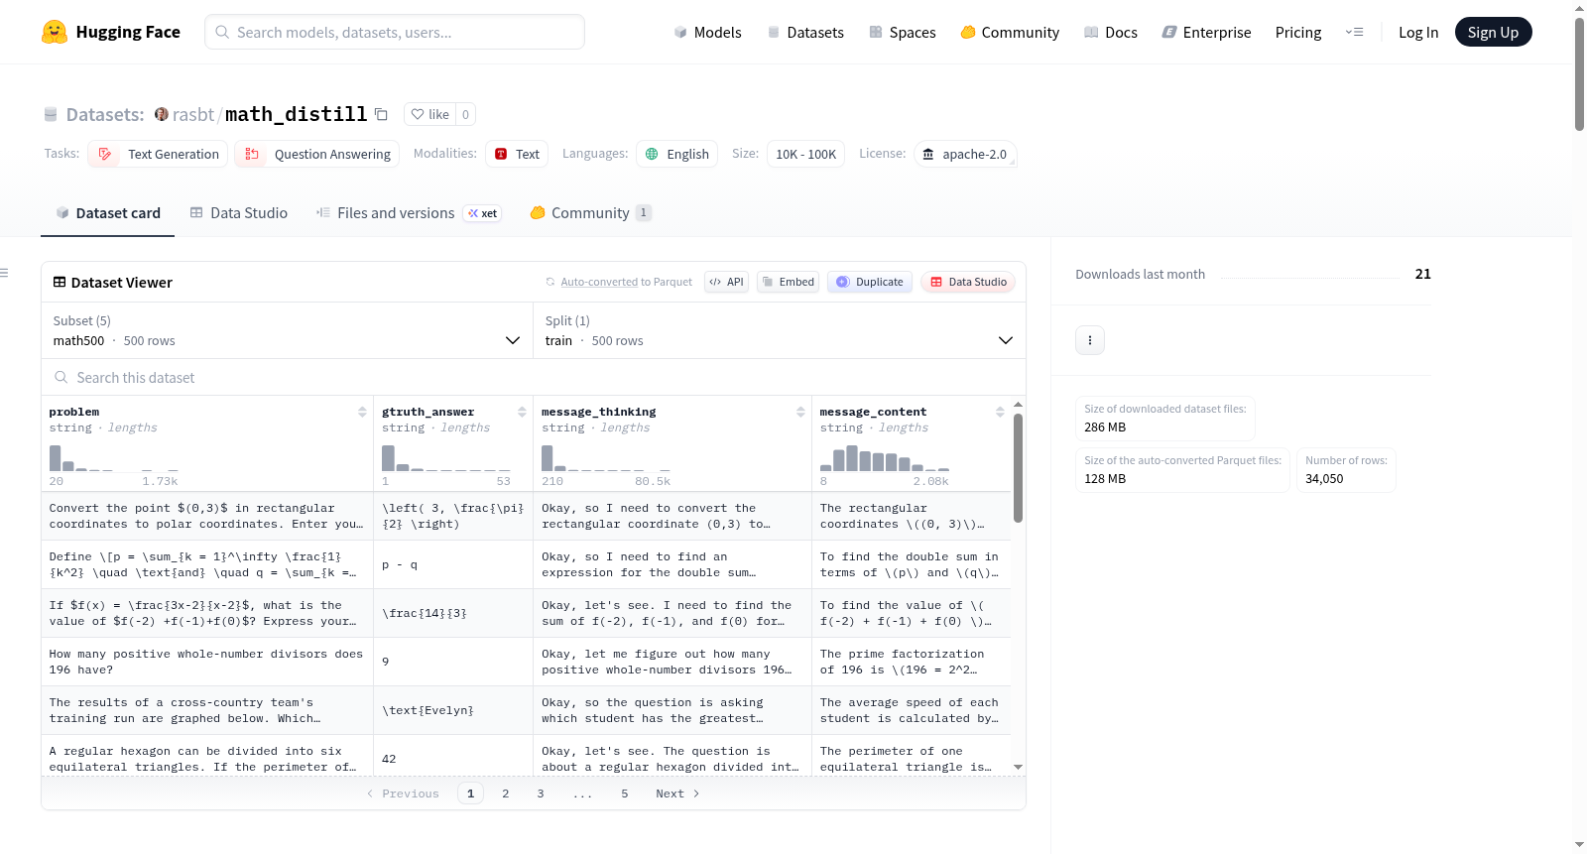Viewport: 1587px width, 854px height.
Task: Like the math_distill dataset
Action: [430, 114]
